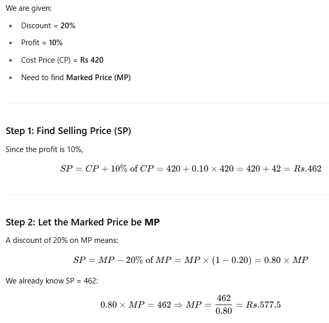Click the 'Rs.462' result in Step 1

point(306,169)
